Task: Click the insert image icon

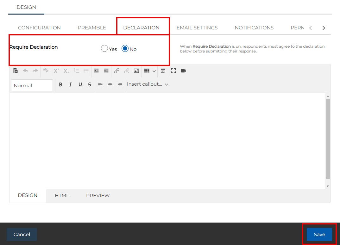Action: click(136, 71)
